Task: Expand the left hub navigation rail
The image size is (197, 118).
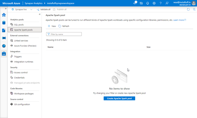Action: (x=6, y=8)
